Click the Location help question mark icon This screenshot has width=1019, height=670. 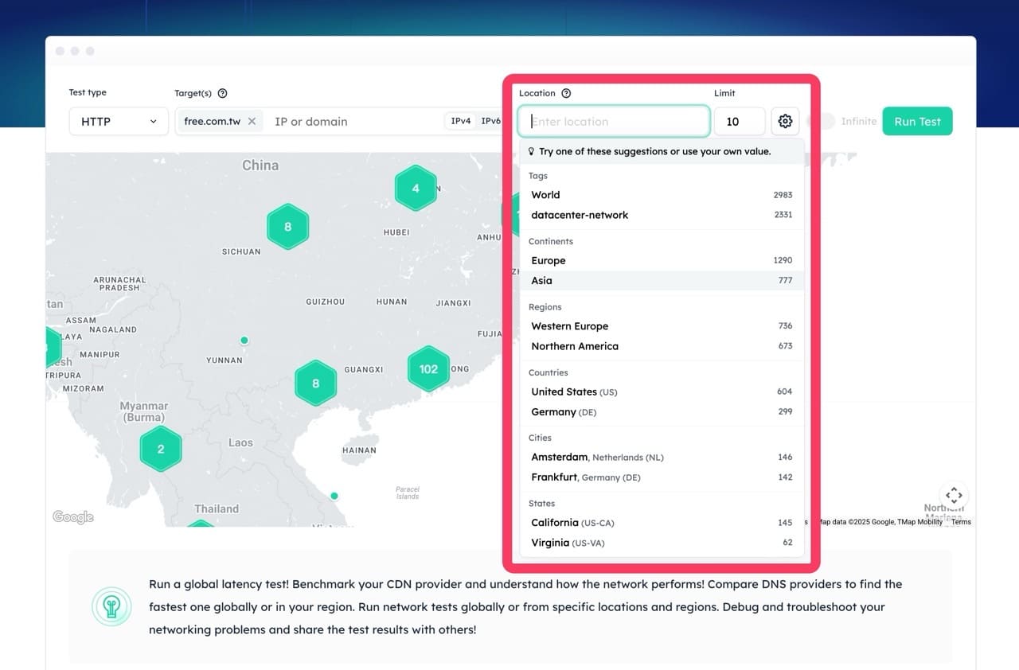(x=566, y=93)
